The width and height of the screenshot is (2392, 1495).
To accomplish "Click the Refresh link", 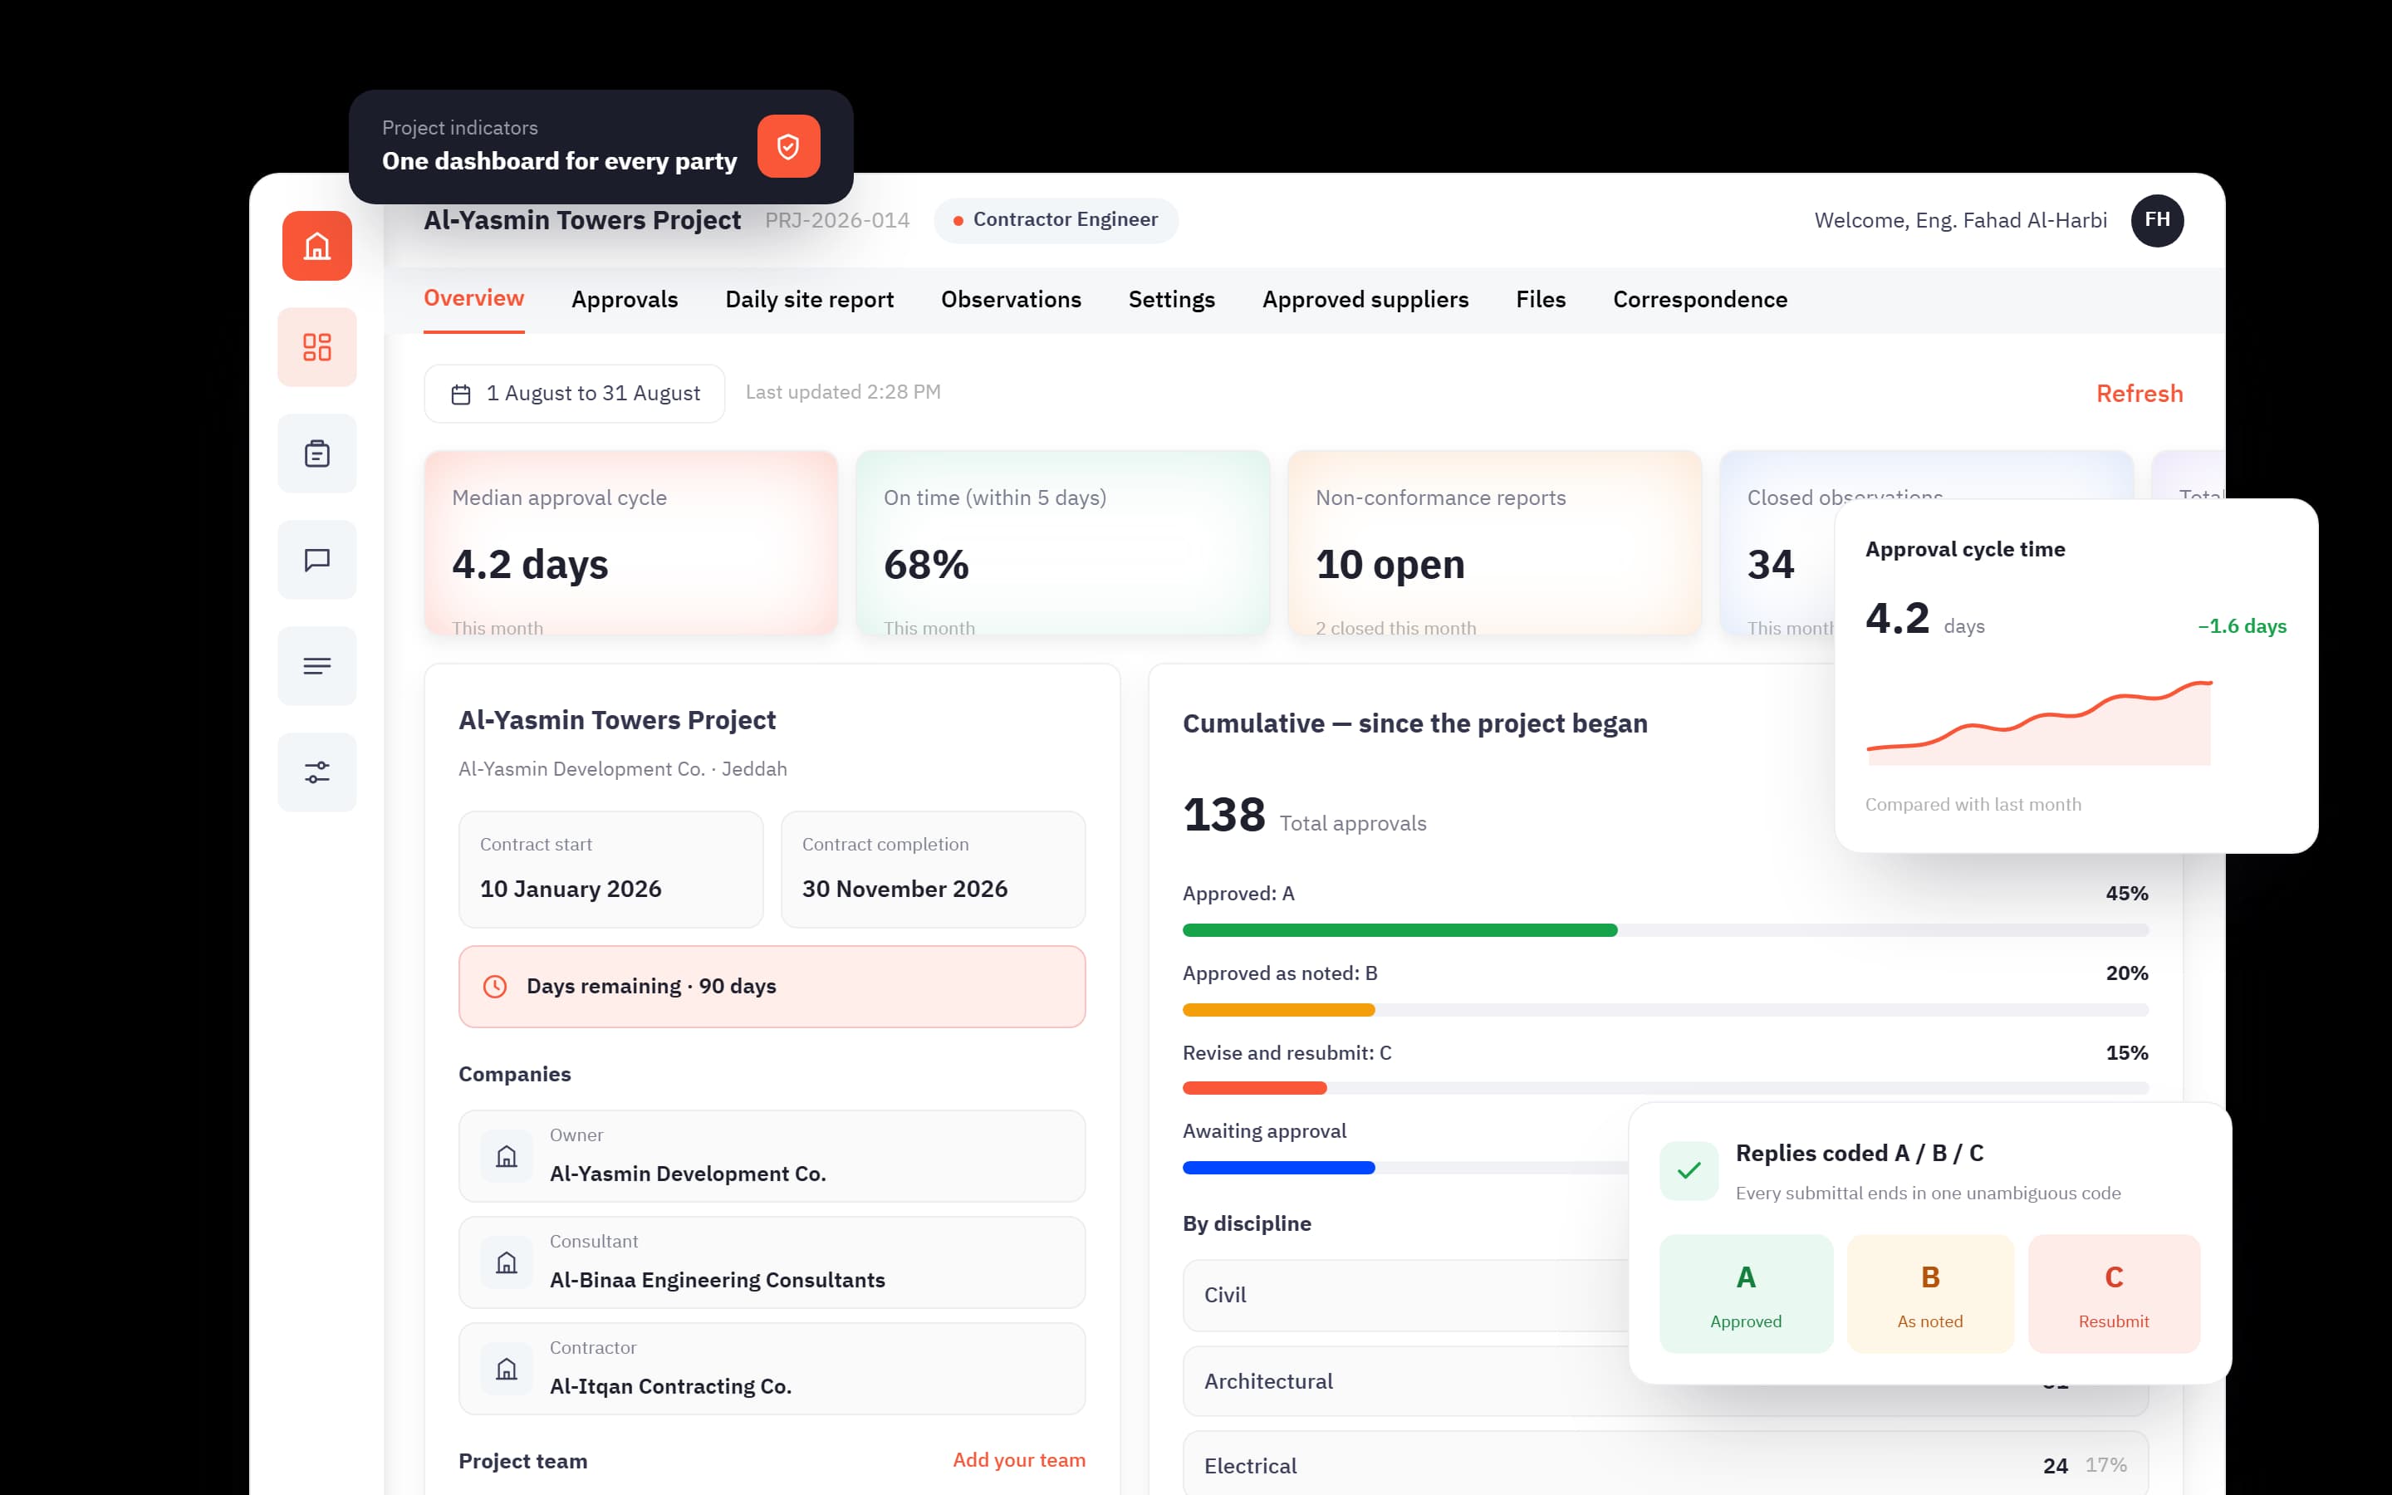I will pyautogui.click(x=2139, y=394).
